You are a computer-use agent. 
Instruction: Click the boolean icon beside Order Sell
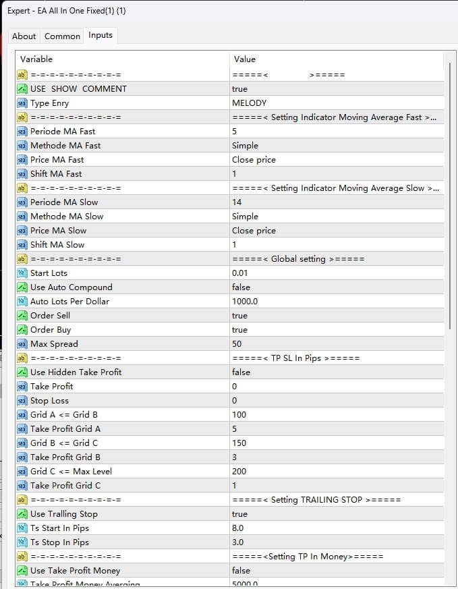(22, 316)
